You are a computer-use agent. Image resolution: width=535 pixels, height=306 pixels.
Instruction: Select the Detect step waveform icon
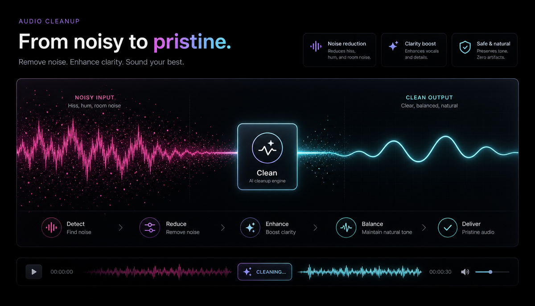click(52, 228)
